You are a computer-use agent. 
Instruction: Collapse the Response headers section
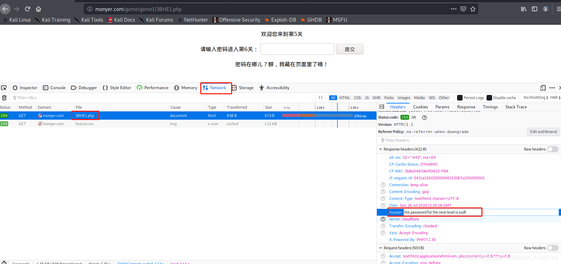[x=381, y=149]
